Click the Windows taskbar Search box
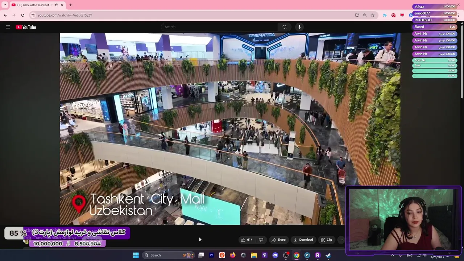The height and width of the screenshot is (261, 464). point(168,255)
